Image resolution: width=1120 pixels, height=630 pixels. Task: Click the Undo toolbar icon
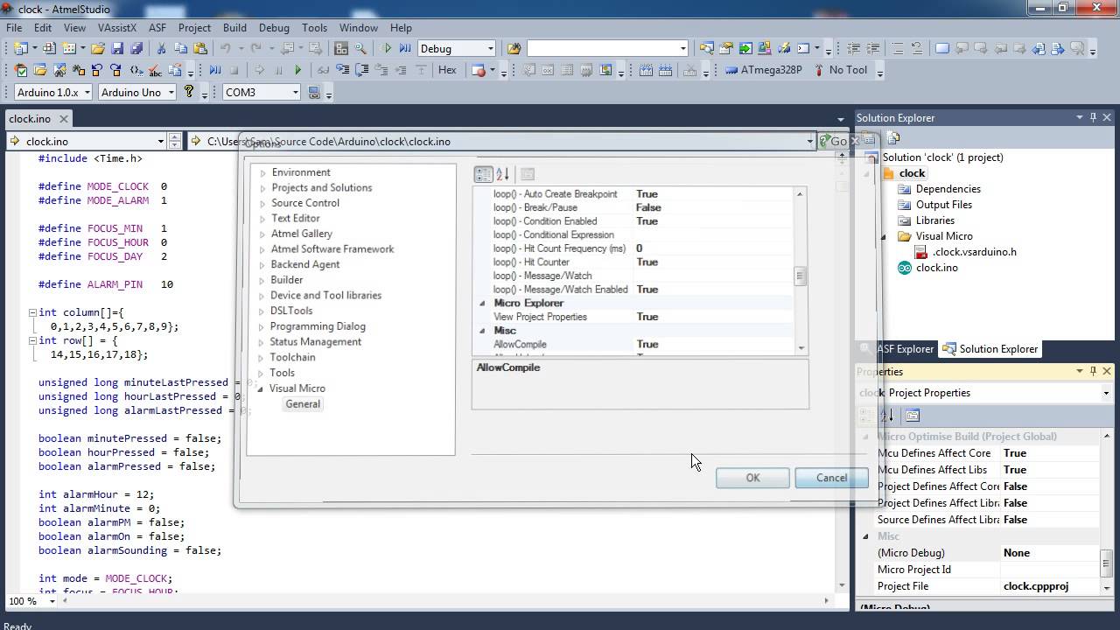226,49
